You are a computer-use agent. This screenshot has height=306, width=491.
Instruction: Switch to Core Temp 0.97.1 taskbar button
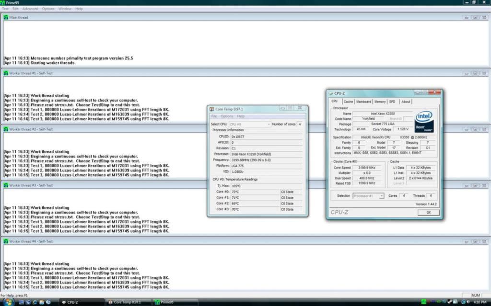point(129,302)
